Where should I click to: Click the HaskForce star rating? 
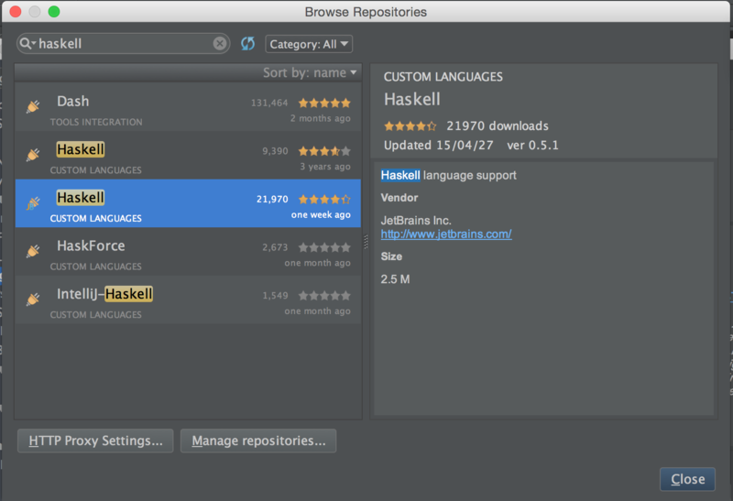[x=324, y=247]
